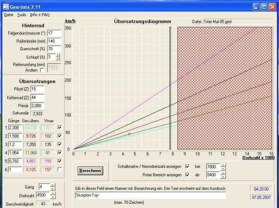Decrease Gang value with down arrow
The image size is (279, 208).
53,188
